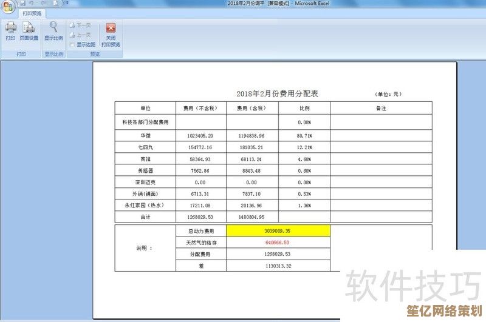The image size is (486, 322).
Task: Click the value 17211.08
Action: click(200, 206)
